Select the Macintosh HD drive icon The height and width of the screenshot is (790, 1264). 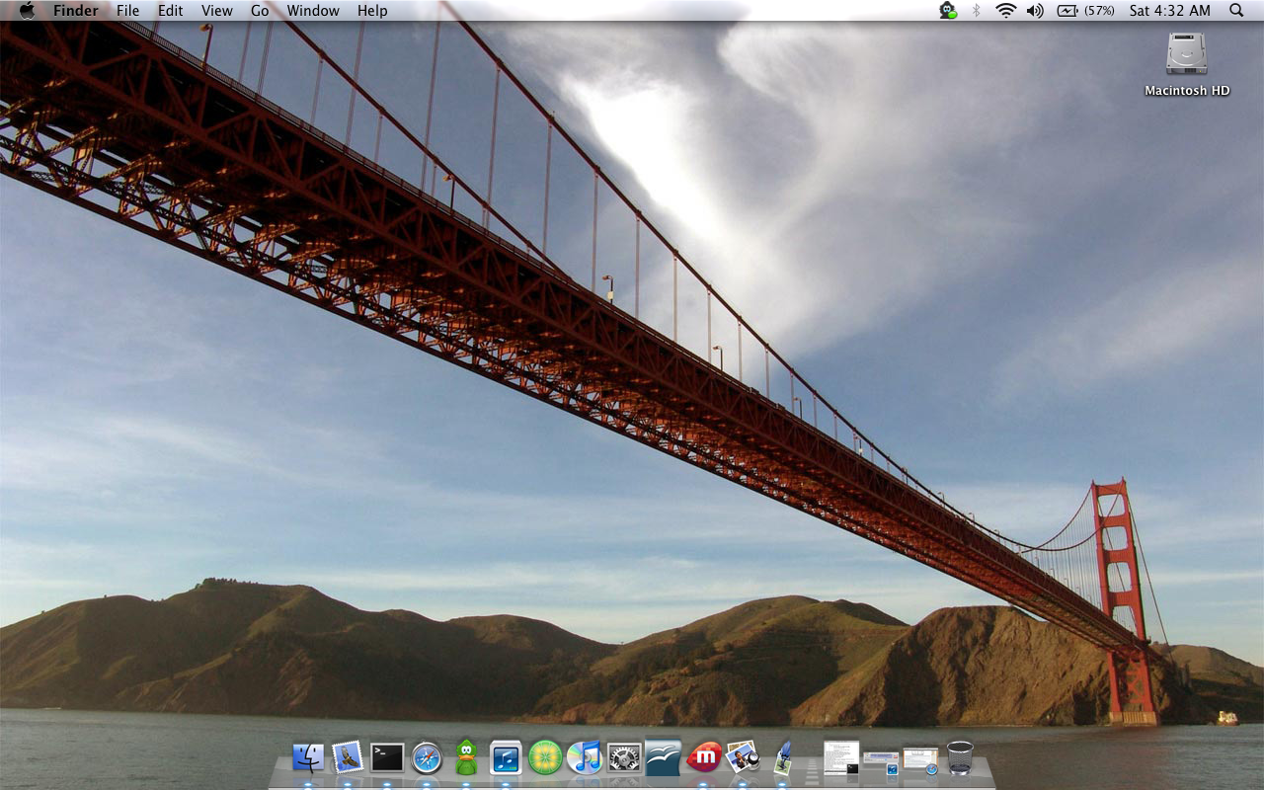click(1186, 54)
